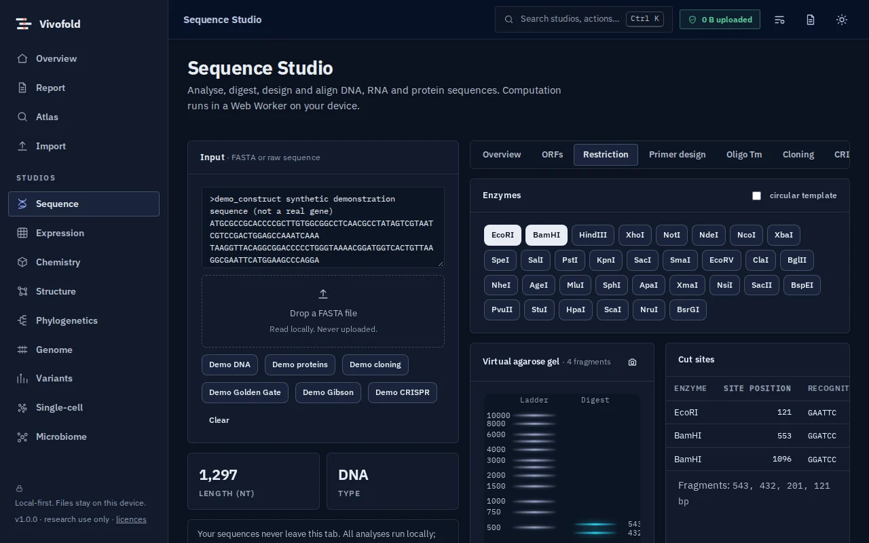Enable the PvuII enzyme

click(502, 310)
